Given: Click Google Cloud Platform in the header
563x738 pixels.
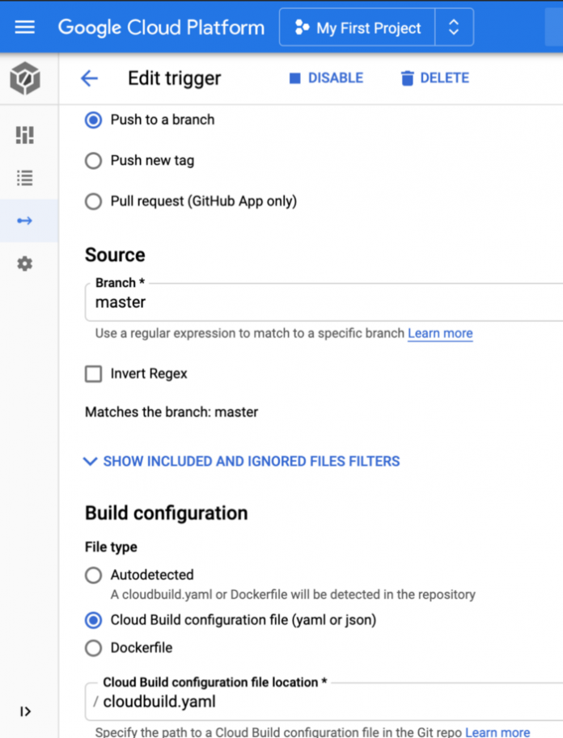Looking at the screenshot, I should [x=161, y=27].
